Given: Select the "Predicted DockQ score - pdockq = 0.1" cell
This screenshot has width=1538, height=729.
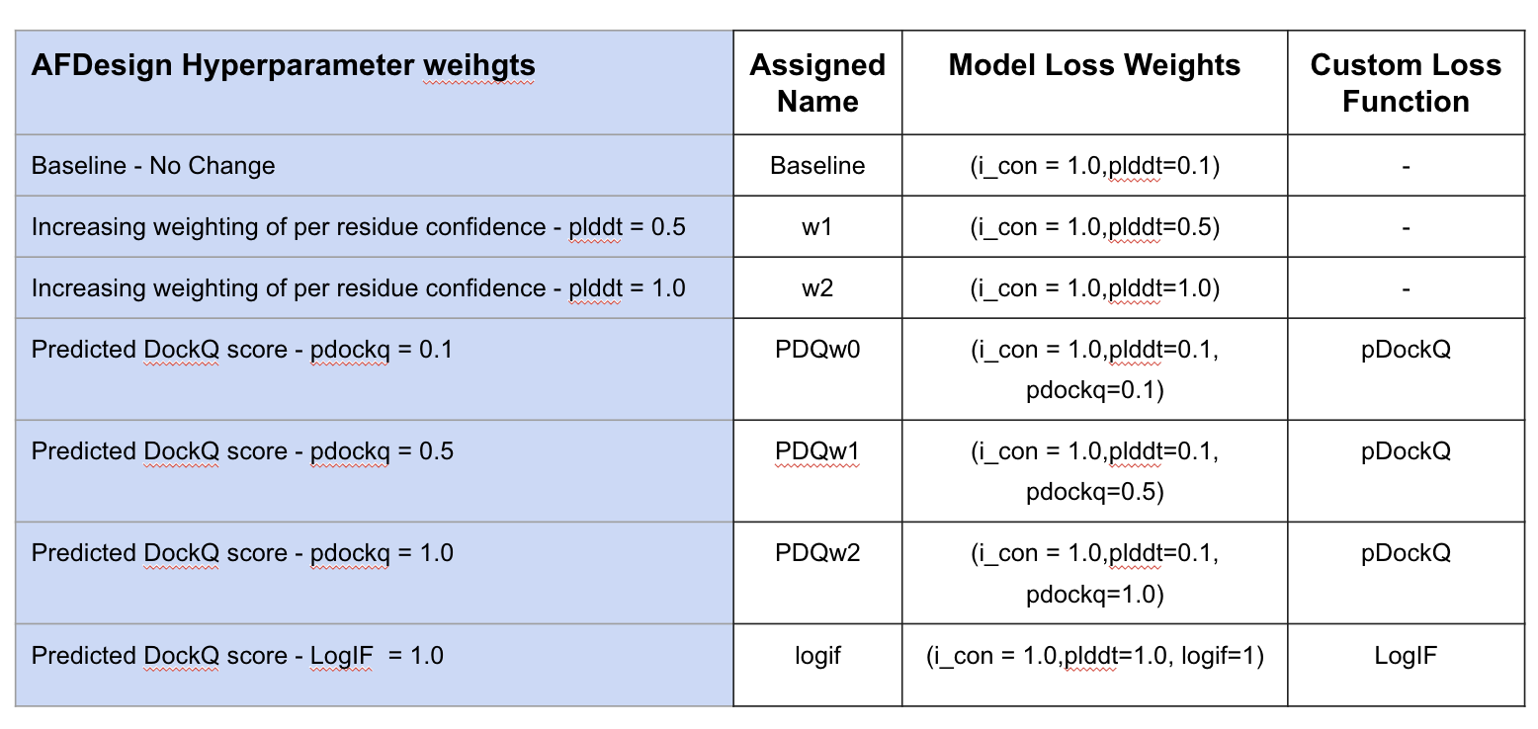Looking at the screenshot, I should pyautogui.click(x=242, y=349).
